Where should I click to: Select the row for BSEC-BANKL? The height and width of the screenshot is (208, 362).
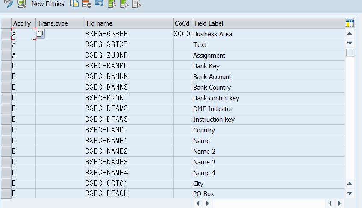coord(6,66)
